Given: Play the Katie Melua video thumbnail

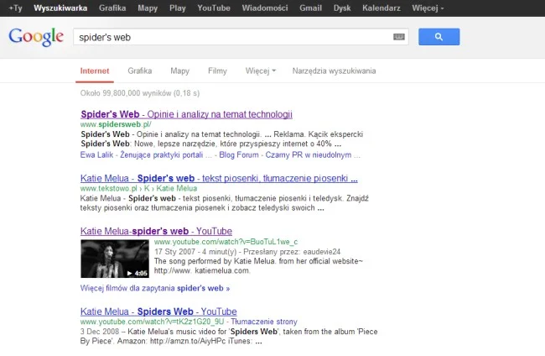Looking at the screenshot, I should pyautogui.click(x=115, y=259).
